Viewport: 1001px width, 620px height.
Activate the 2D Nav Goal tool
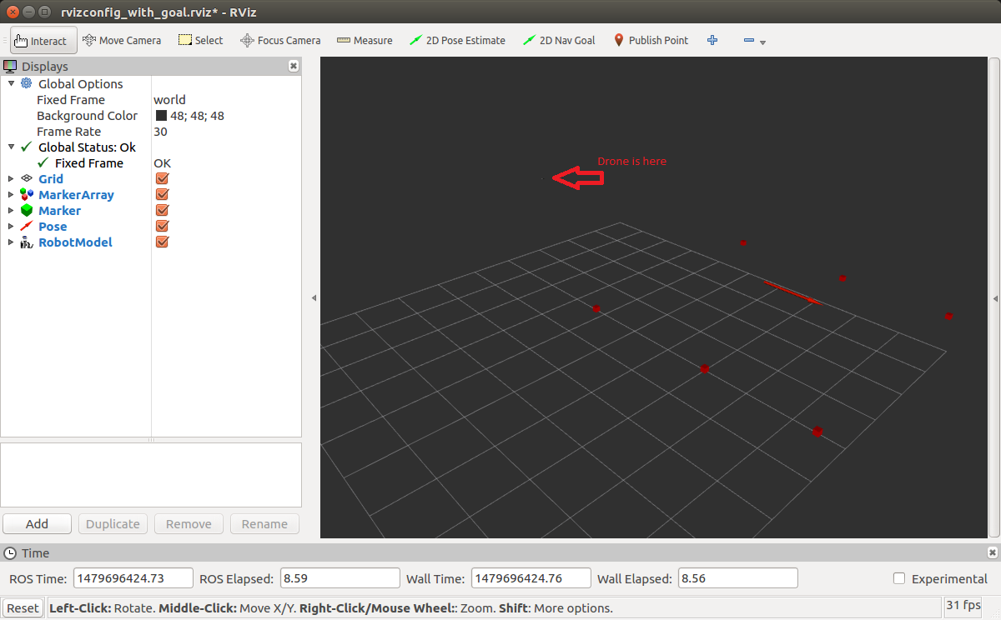[x=559, y=40]
